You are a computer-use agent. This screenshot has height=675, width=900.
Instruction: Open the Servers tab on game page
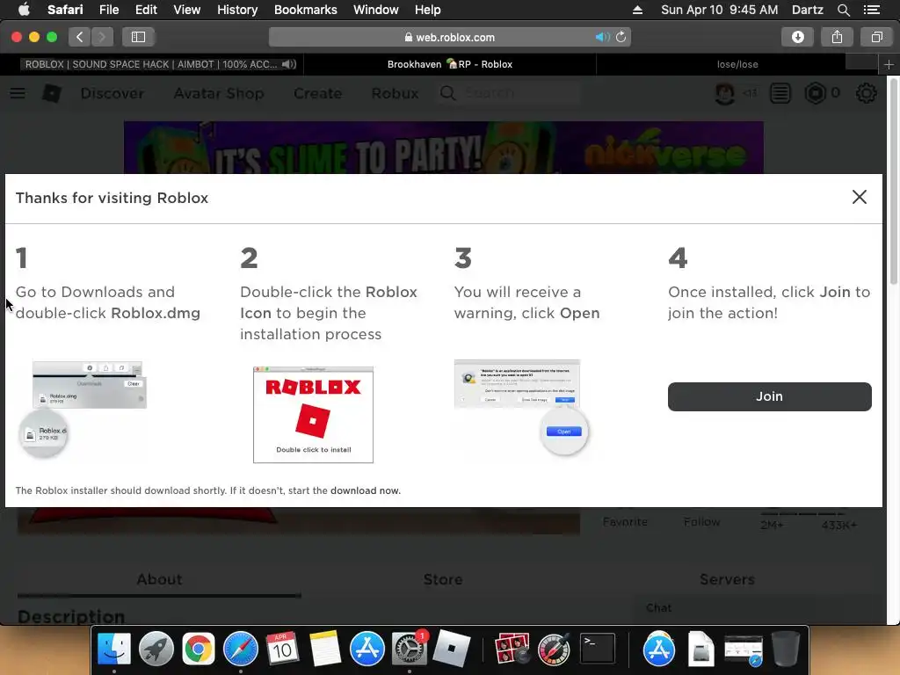pyautogui.click(x=727, y=579)
